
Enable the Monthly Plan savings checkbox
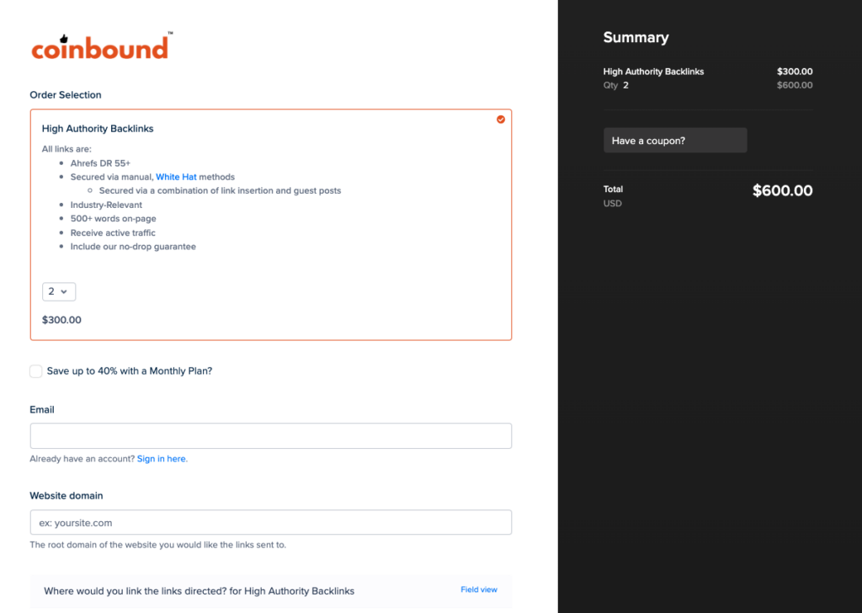pyautogui.click(x=35, y=371)
